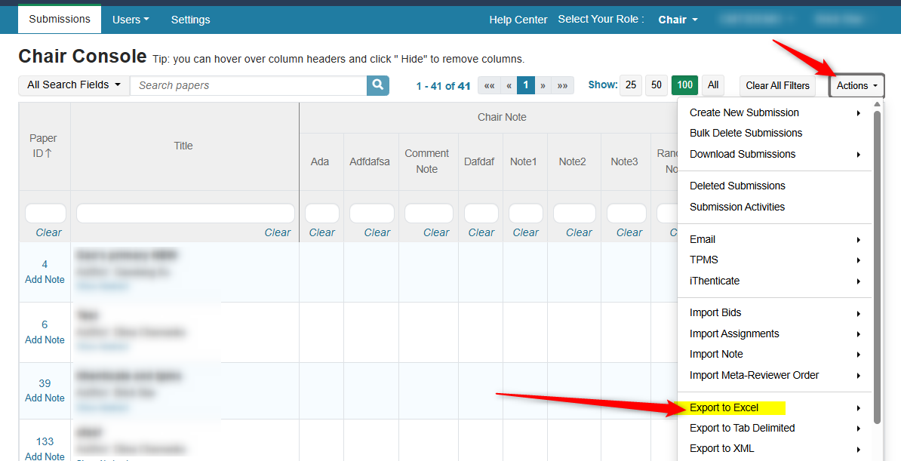Change role using Chair dropdown
The height and width of the screenshot is (461, 901).
pyautogui.click(x=678, y=20)
